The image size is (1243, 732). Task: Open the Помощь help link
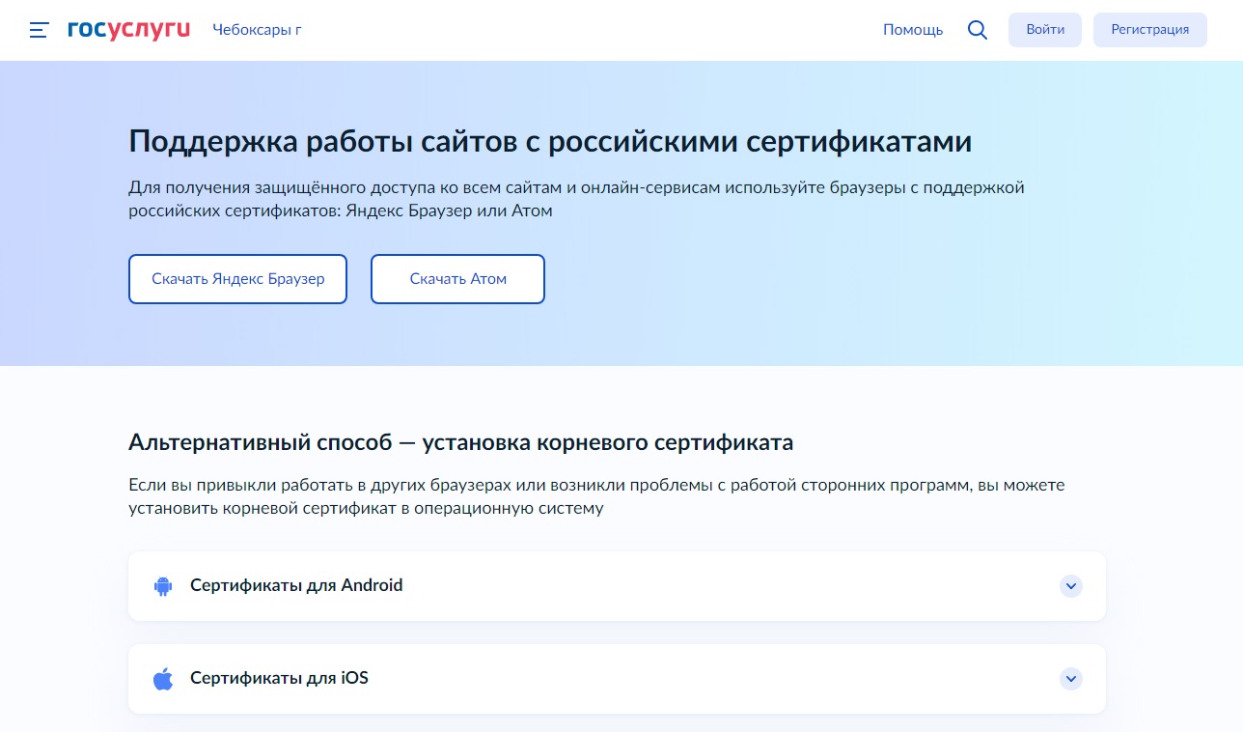[913, 30]
